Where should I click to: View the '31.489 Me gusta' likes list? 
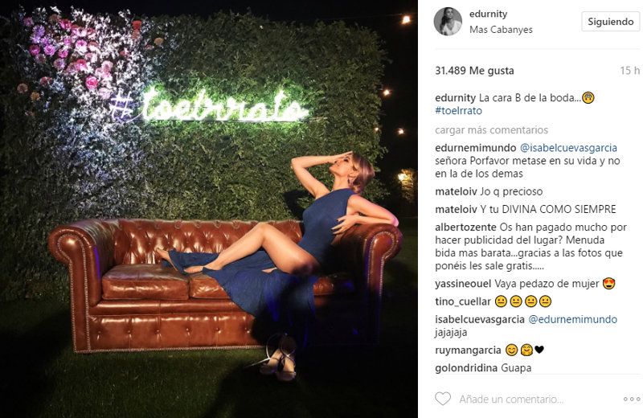pos(474,71)
